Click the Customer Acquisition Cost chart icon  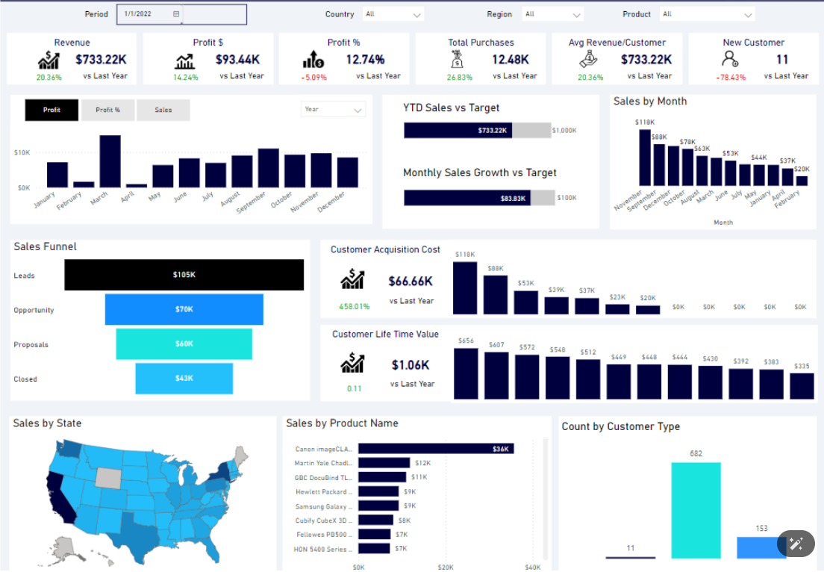tap(352, 279)
